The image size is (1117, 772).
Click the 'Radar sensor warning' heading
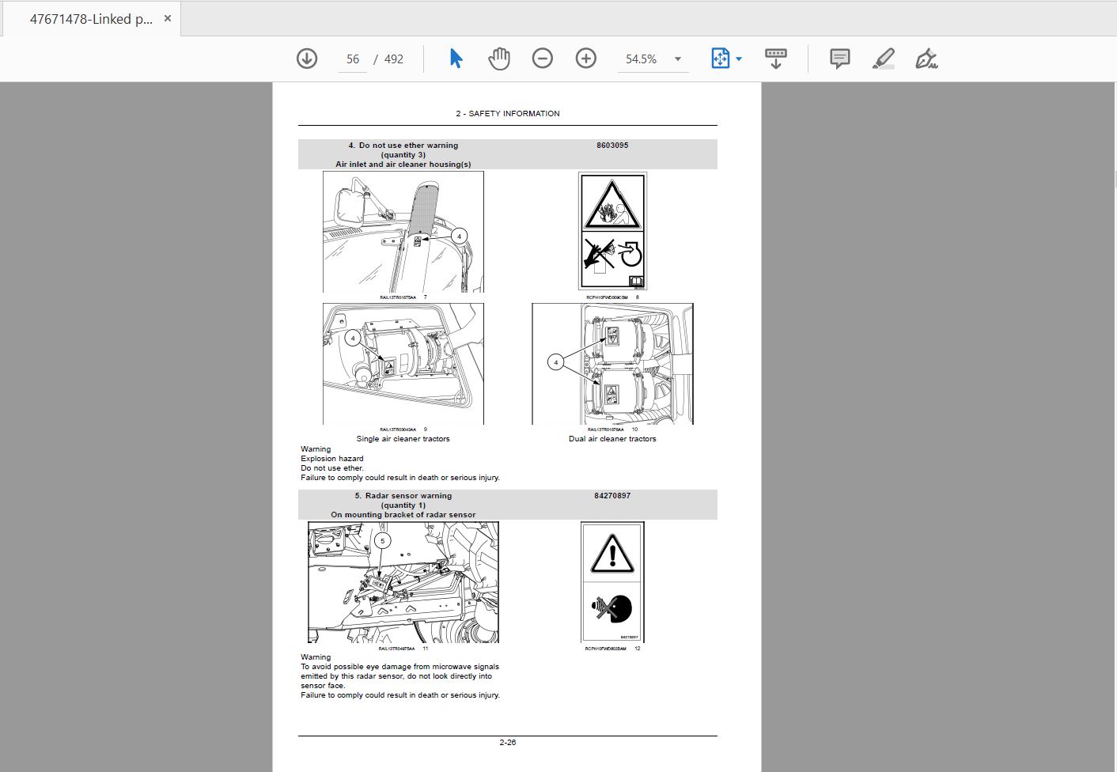click(x=408, y=496)
